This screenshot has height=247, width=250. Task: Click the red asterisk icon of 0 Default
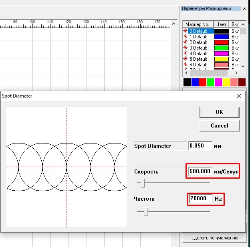pyautogui.click(x=185, y=30)
